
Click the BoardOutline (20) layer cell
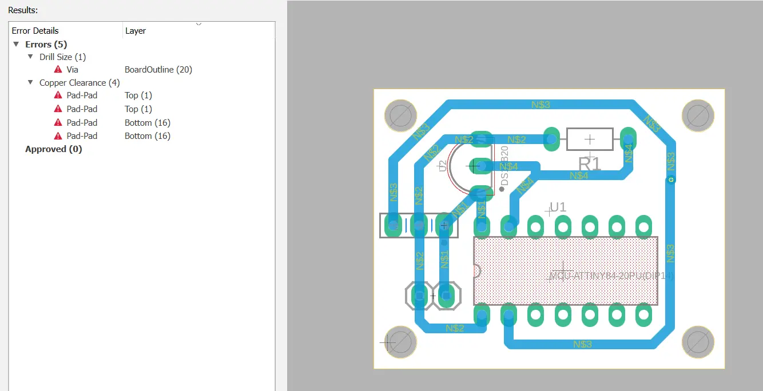pyautogui.click(x=158, y=70)
